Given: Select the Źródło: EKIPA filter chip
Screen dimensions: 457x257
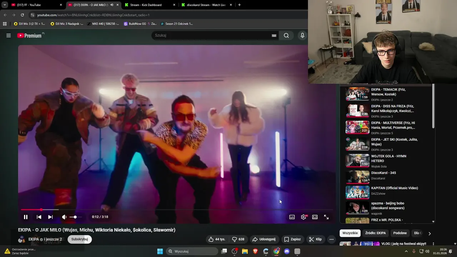Looking at the screenshot, I should click(x=375, y=233).
